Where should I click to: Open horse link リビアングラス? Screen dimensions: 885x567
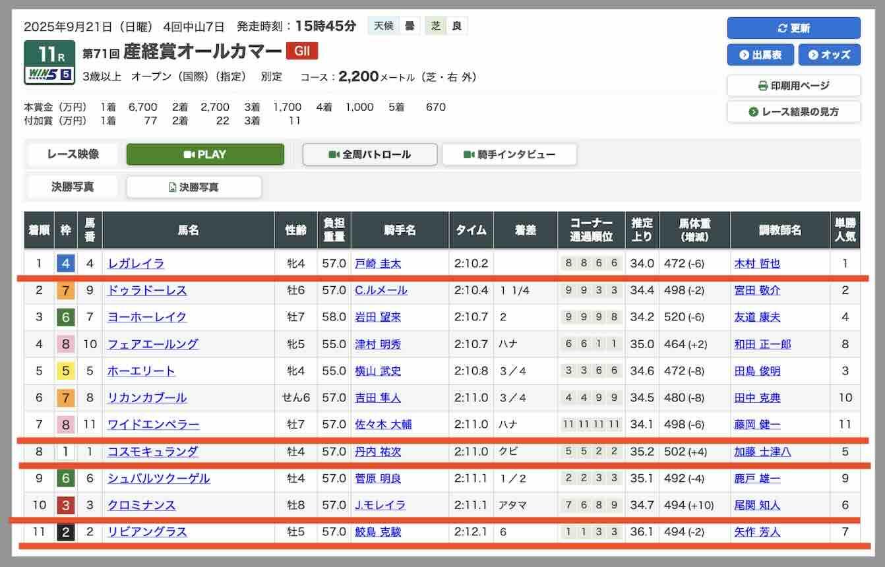tap(147, 532)
